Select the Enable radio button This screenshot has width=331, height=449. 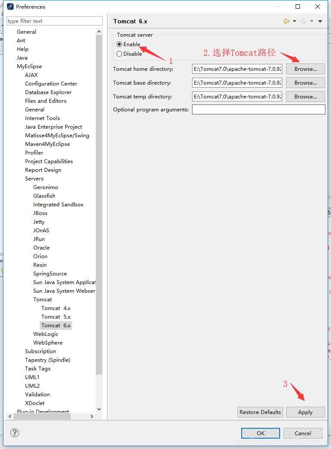[120, 44]
